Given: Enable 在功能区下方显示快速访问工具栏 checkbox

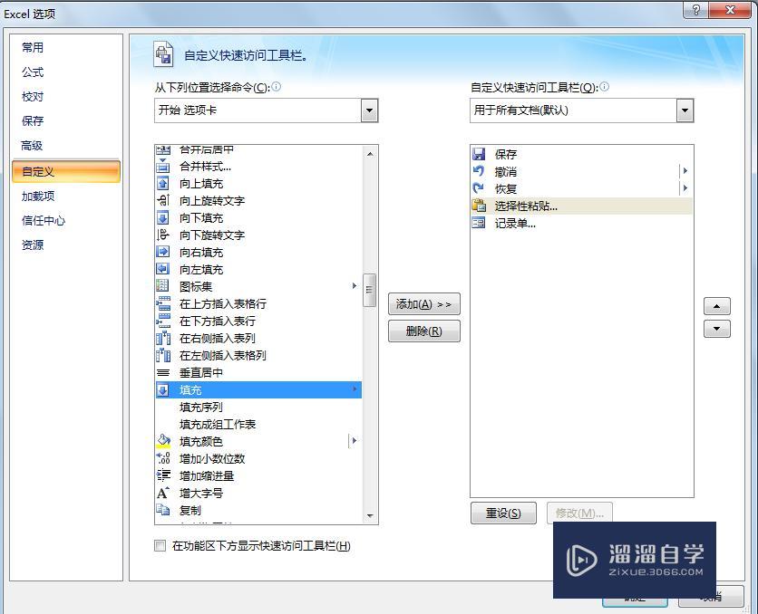Looking at the screenshot, I should [160, 545].
